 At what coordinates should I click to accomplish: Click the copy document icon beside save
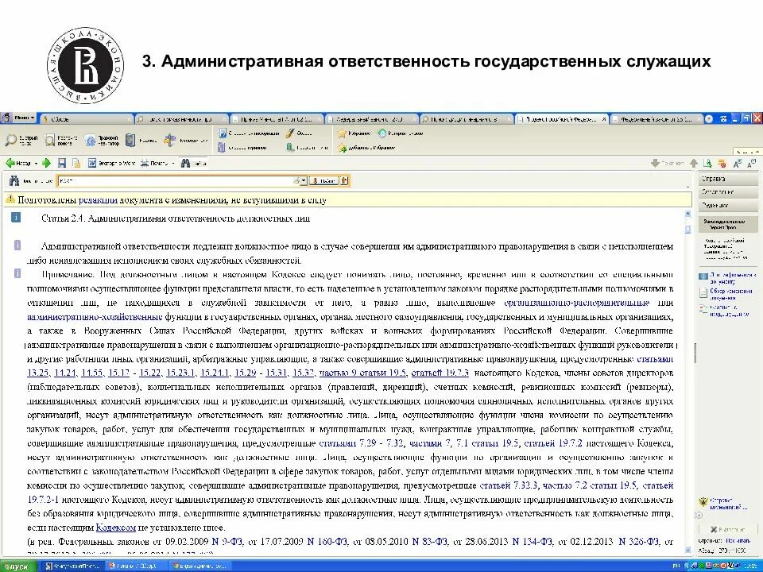point(76,163)
